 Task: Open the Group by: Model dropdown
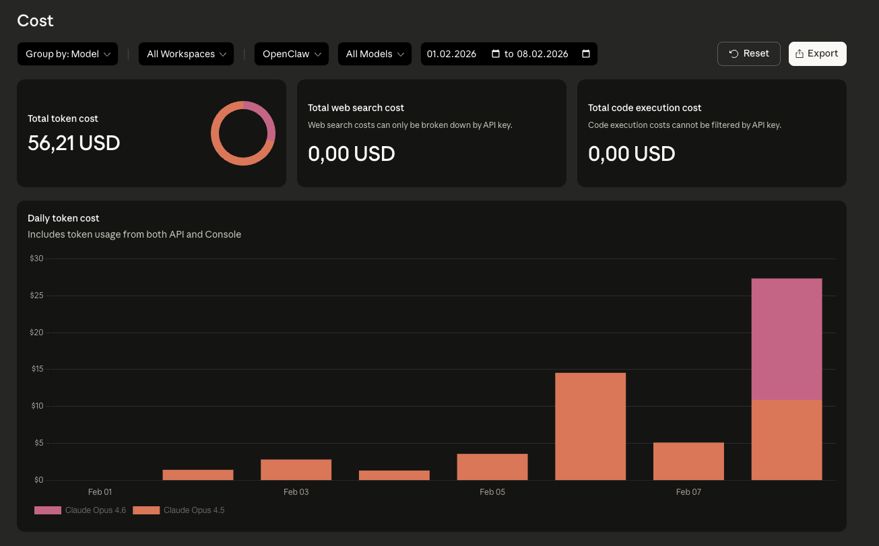(x=67, y=54)
